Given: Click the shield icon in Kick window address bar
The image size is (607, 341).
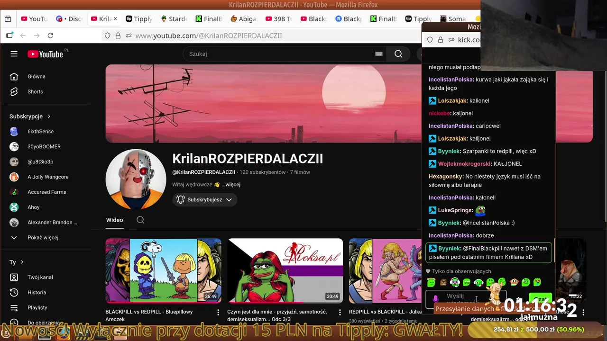Looking at the screenshot, I should pyautogui.click(x=430, y=40).
